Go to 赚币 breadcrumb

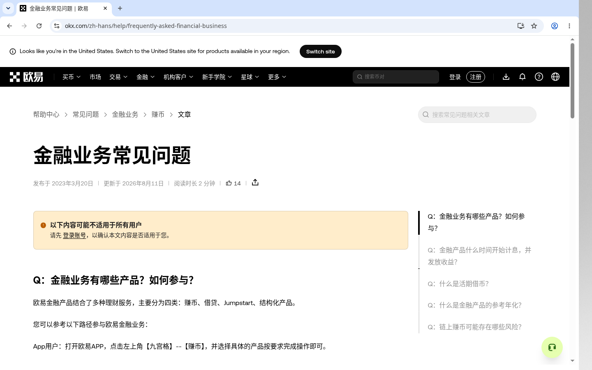point(158,115)
